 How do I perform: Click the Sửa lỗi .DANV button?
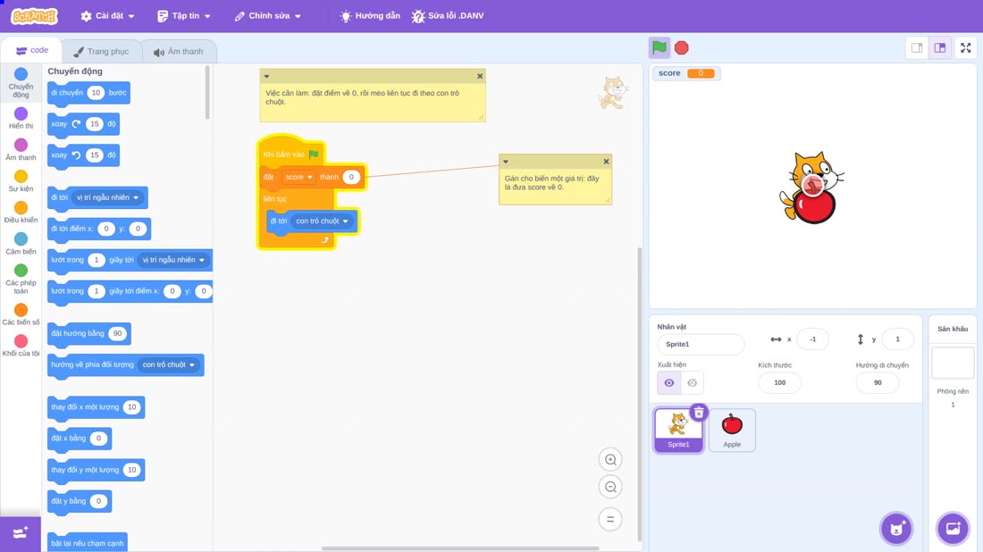click(449, 16)
